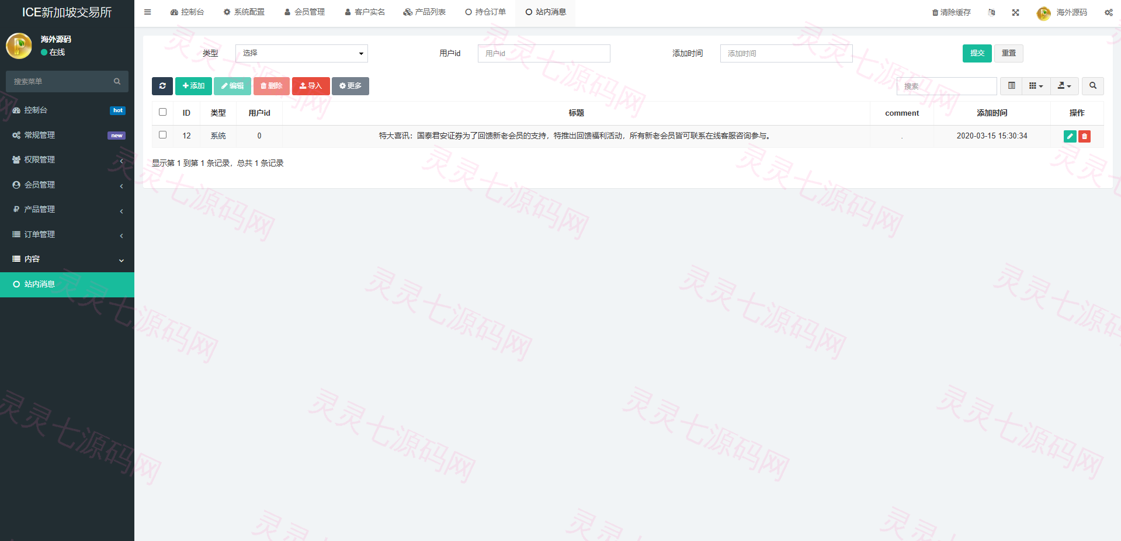
Task: Open the 类型 select dropdown
Action: [301, 53]
